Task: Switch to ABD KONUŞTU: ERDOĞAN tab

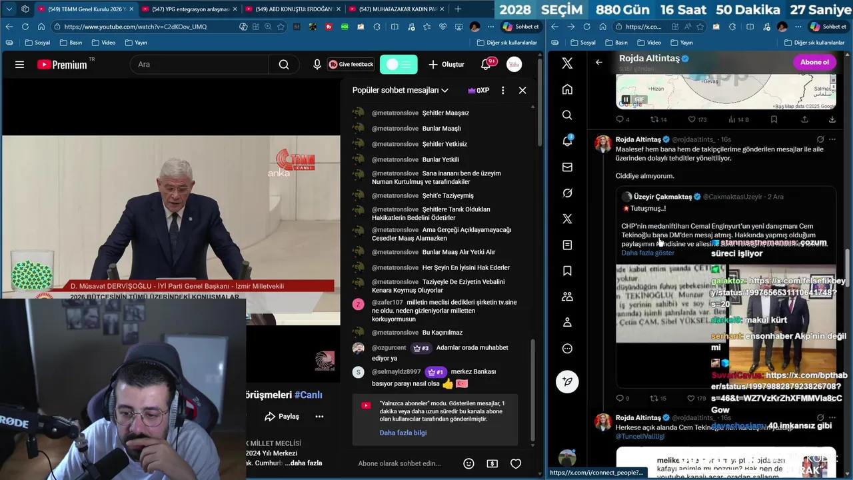Action: pos(293,9)
